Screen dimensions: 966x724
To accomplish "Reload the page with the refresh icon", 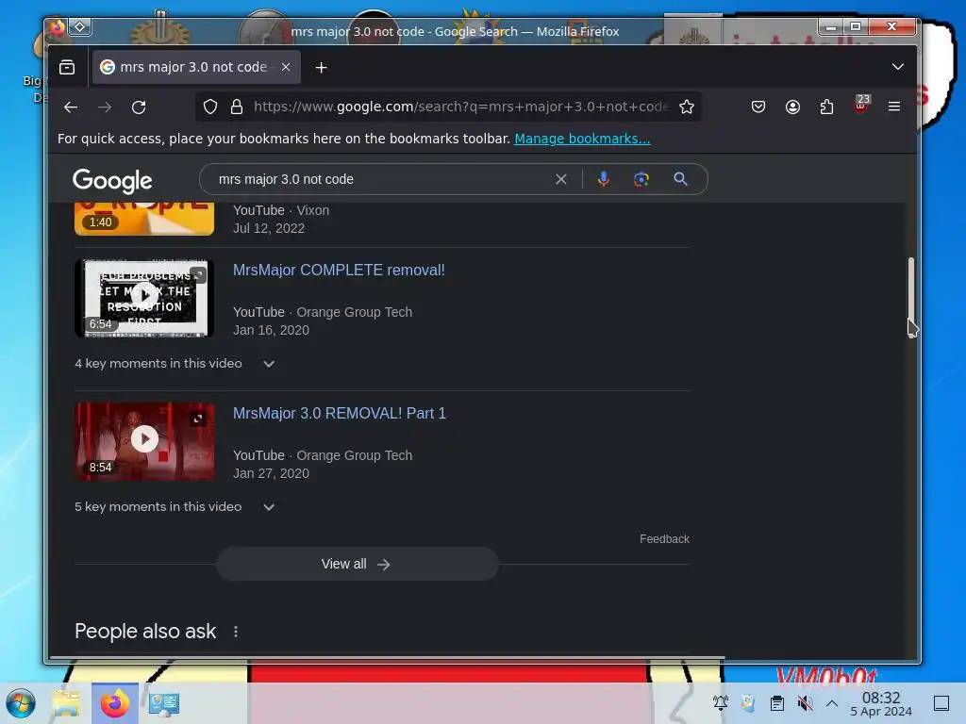I will click(x=139, y=107).
